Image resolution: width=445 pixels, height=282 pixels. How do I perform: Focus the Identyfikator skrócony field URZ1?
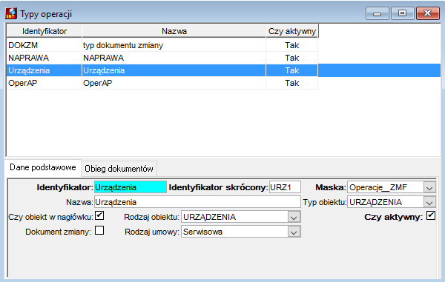tap(285, 187)
